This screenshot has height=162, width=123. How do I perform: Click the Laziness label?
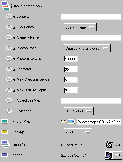click(x=24, y=111)
